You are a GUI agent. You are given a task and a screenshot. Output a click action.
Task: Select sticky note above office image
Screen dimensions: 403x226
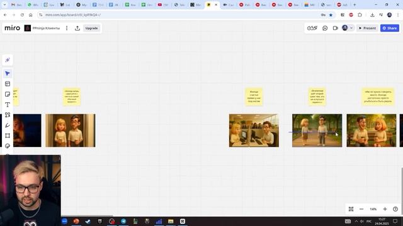(x=254, y=97)
